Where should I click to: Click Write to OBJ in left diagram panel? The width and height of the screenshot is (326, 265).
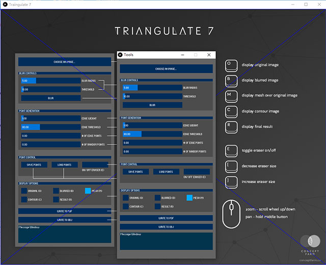[65, 220]
